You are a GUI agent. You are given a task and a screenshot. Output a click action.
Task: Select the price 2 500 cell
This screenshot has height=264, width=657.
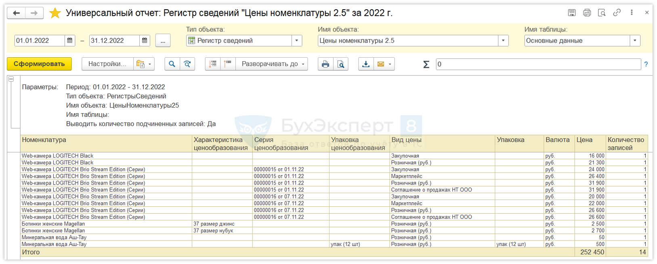(x=590, y=224)
